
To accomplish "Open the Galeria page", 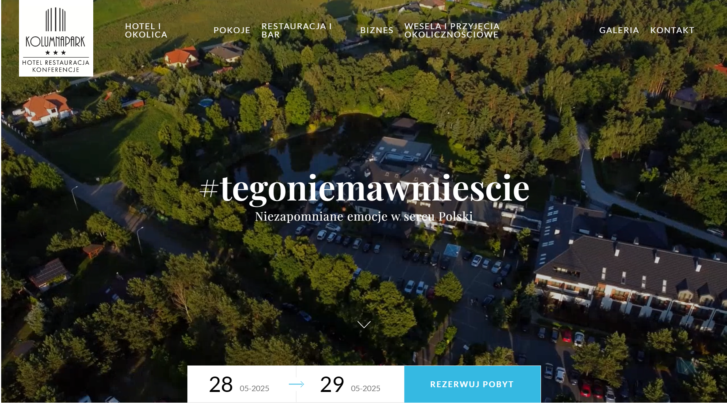I will click(619, 30).
